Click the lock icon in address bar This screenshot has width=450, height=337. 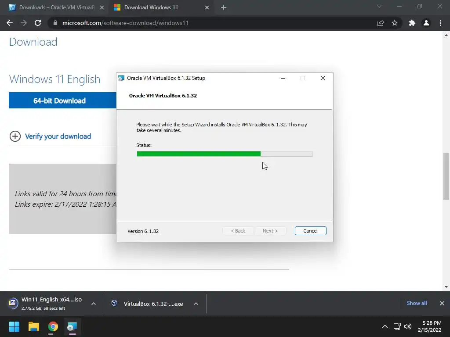(55, 23)
